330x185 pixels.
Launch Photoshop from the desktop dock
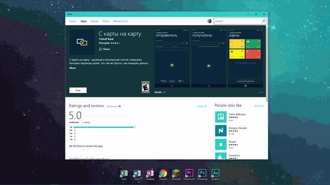202,175
